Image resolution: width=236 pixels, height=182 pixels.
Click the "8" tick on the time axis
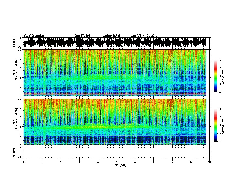172,162
